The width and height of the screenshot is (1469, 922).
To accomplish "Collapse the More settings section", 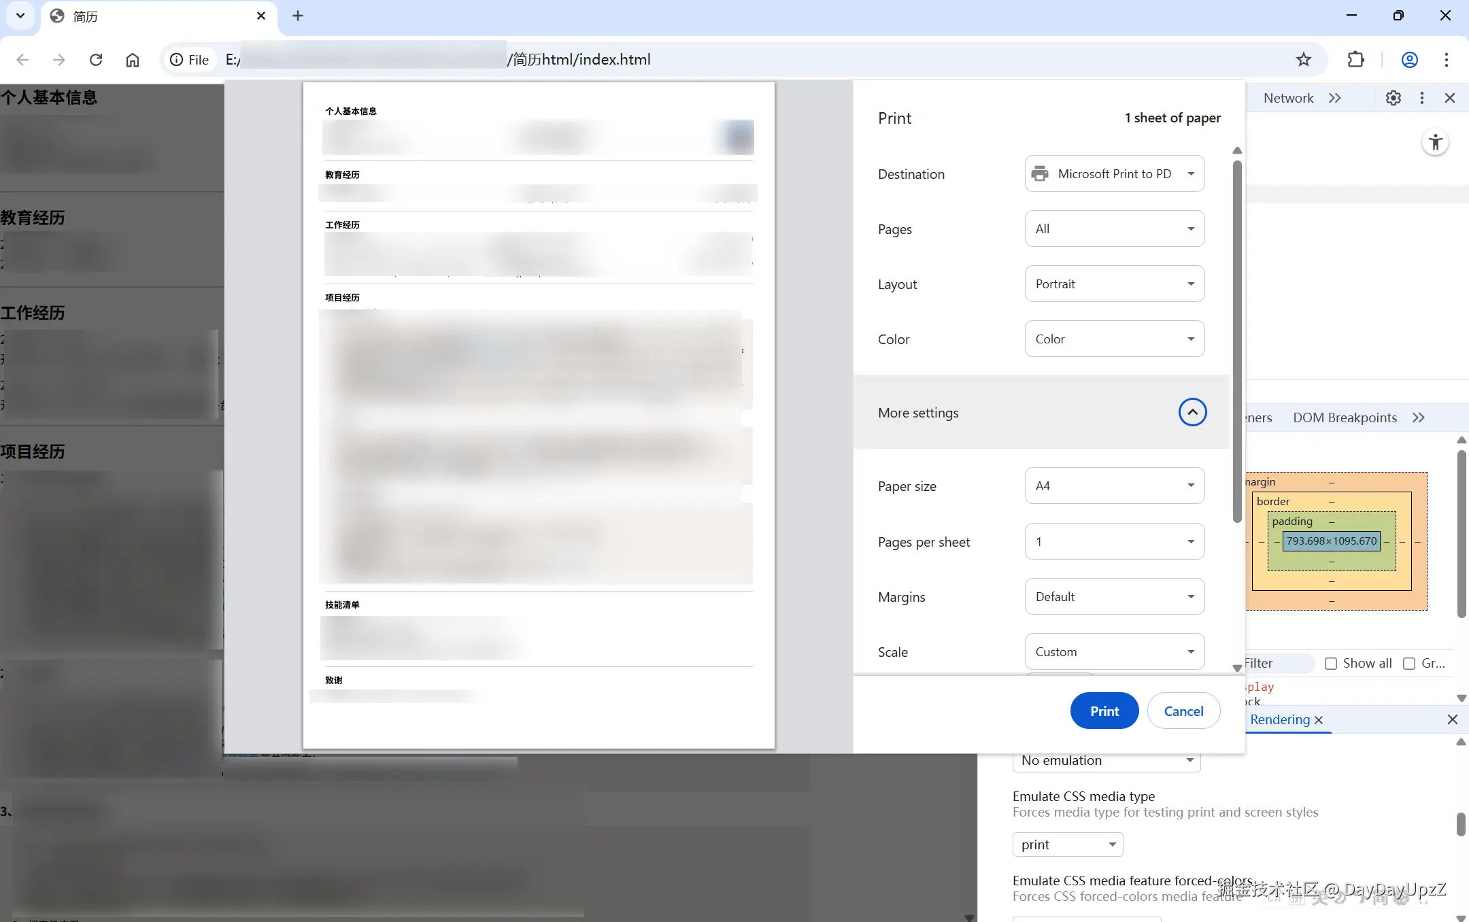I will coord(1192,412).
